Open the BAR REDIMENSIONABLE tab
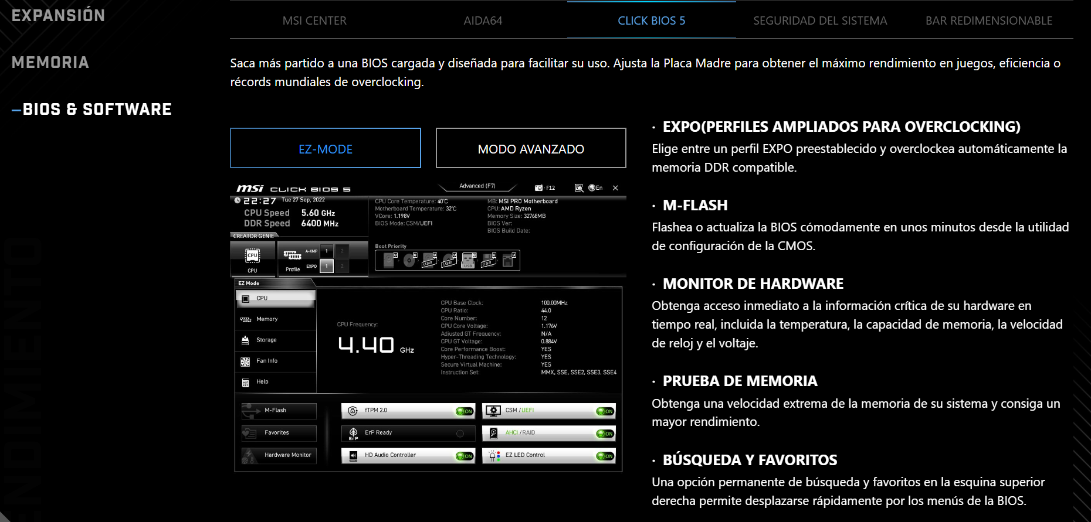 989,21
